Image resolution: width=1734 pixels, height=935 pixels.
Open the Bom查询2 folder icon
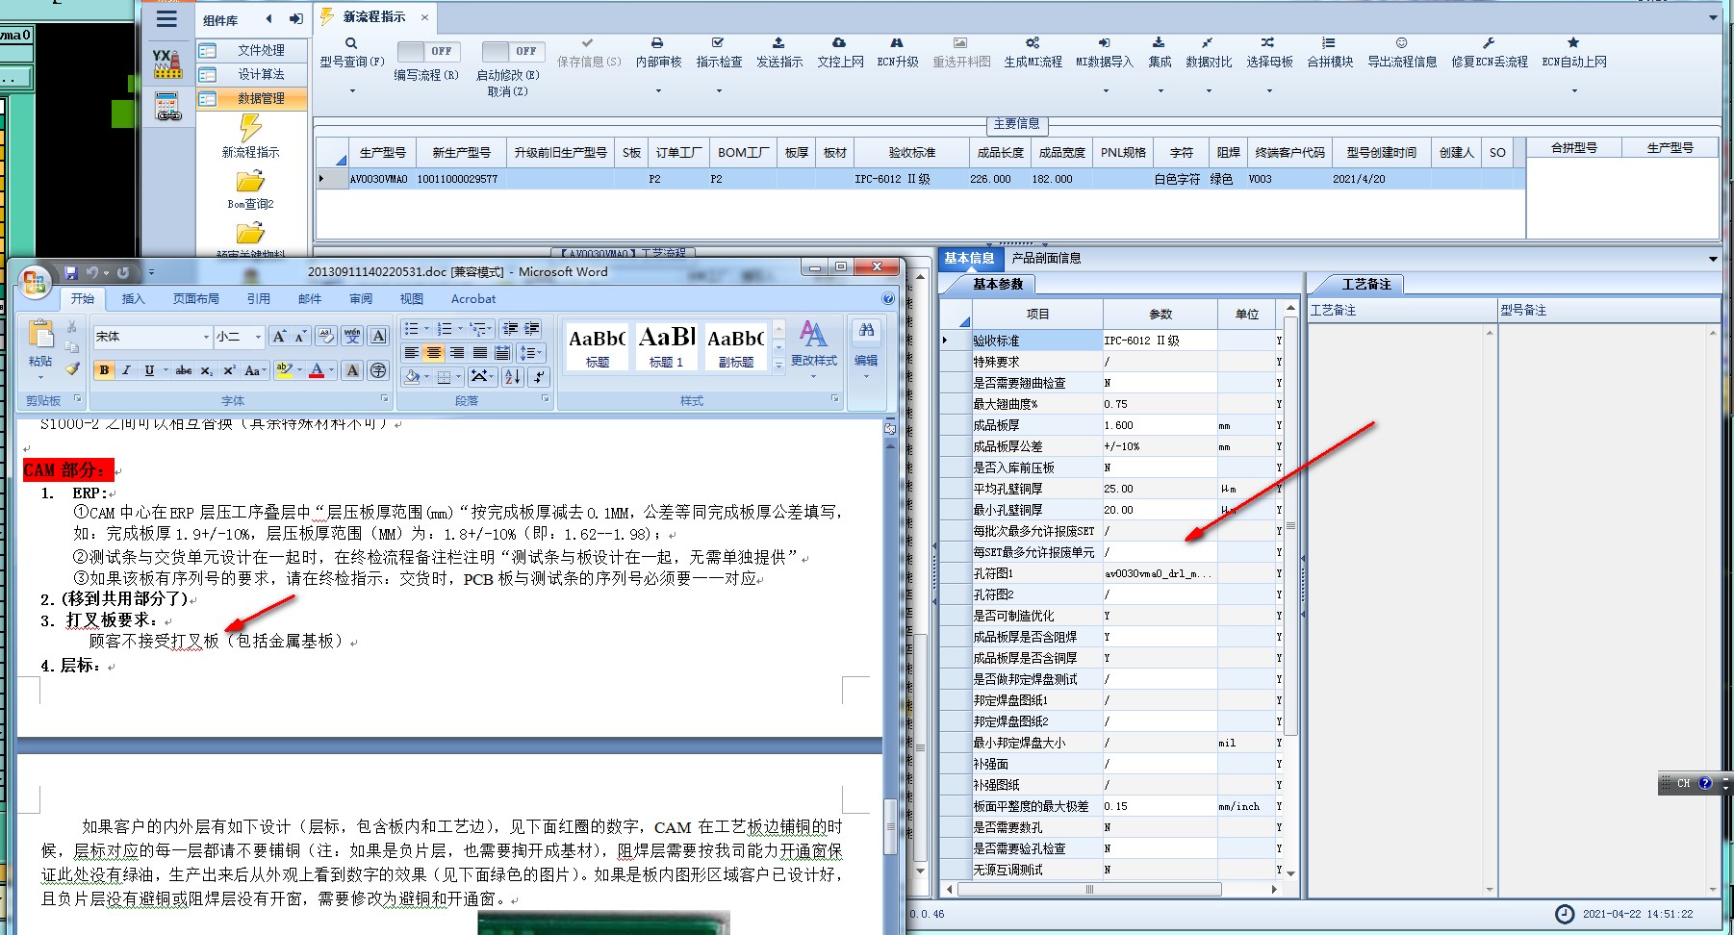[250, 182]
